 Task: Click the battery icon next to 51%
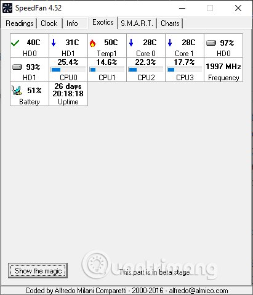17,90
